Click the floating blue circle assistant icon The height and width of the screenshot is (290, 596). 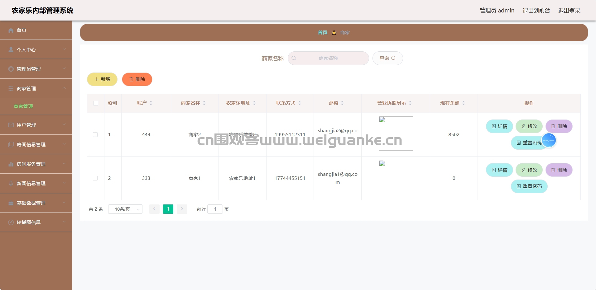click(x=549, y=140)
